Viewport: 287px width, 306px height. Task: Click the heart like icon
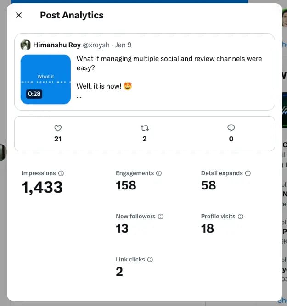click(x=58, y=128)
